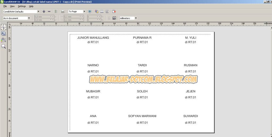Click the M. YULI label
The height and width of the screenshot is (137, 272).
coord(191,38)
